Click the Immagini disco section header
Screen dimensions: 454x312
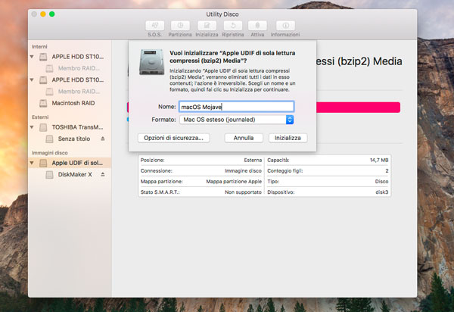(x=49, y=153)
